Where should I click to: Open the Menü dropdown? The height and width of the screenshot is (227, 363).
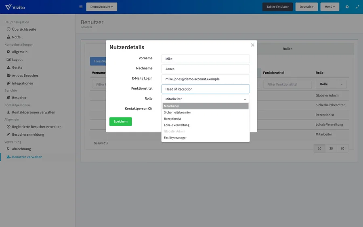click(x=329, y=7)
